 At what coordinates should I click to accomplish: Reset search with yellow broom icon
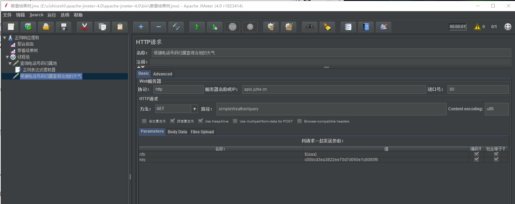327,27
